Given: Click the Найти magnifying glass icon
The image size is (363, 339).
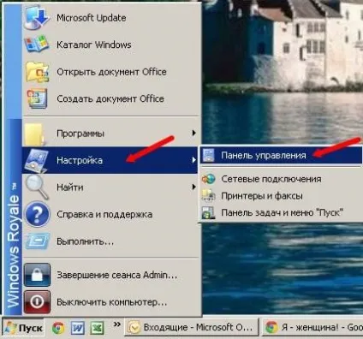Looking at the screenshot, I should point(37,187).
